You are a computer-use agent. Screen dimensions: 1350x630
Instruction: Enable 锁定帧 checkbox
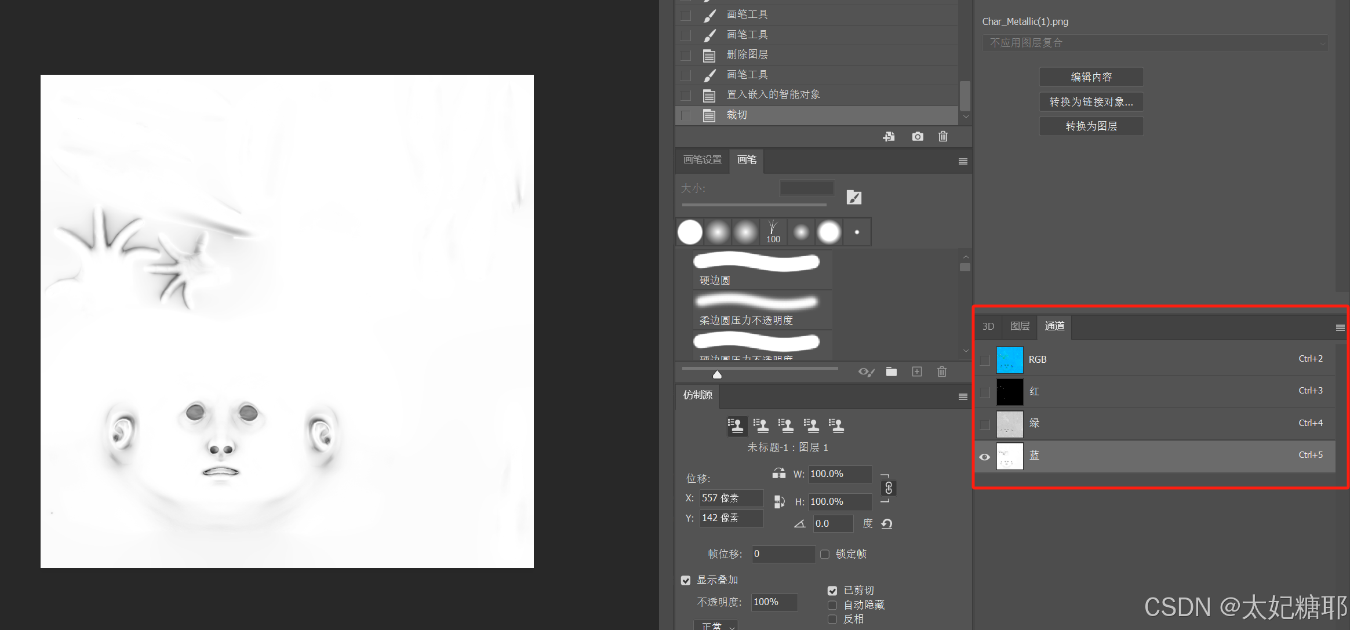tap(825, 554)
